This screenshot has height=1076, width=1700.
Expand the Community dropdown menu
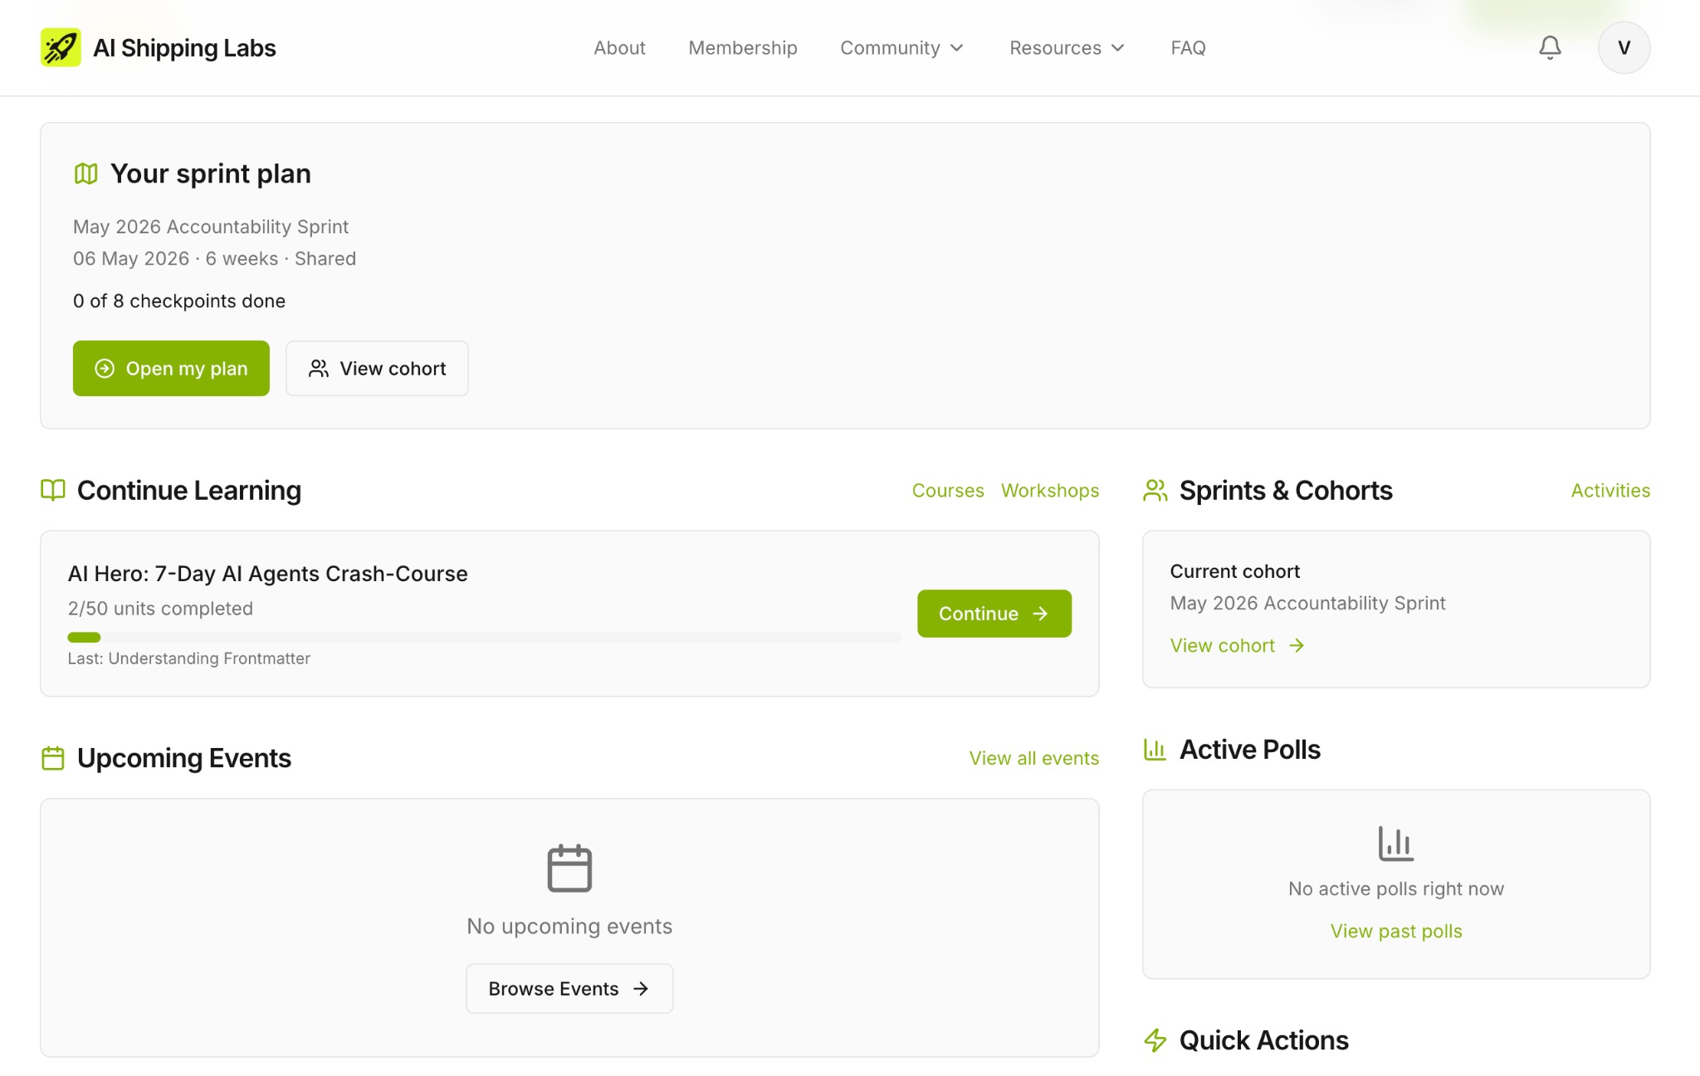coord(902,48)
